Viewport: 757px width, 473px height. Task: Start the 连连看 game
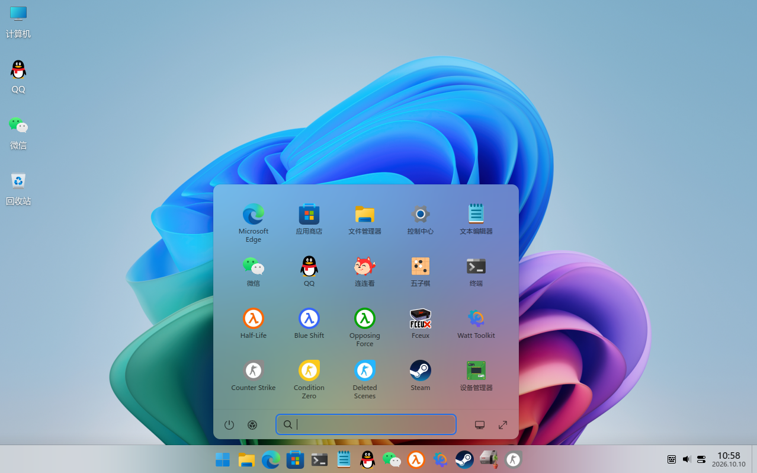point(365,271)
